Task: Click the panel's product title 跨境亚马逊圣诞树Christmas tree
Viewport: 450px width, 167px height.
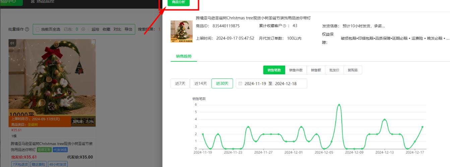Action: (253, 18)
